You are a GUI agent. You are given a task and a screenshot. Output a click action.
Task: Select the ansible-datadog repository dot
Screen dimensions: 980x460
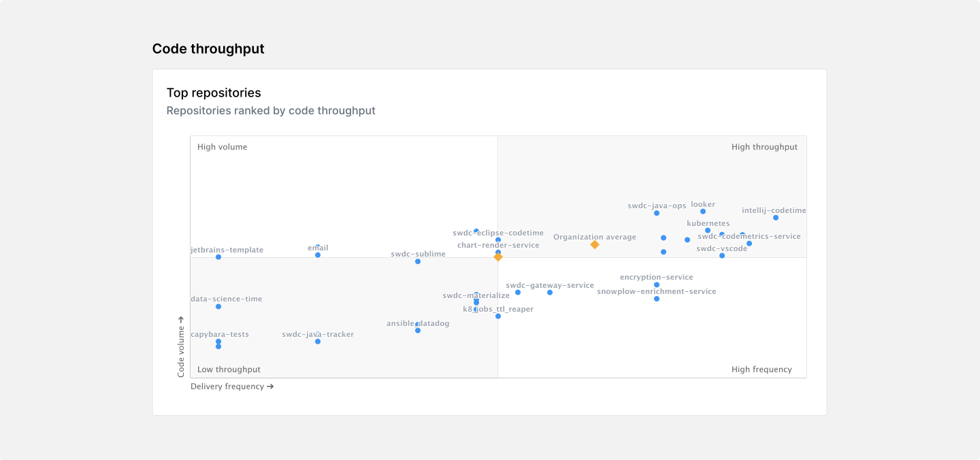pyautogui.click(x=418, y=331)
